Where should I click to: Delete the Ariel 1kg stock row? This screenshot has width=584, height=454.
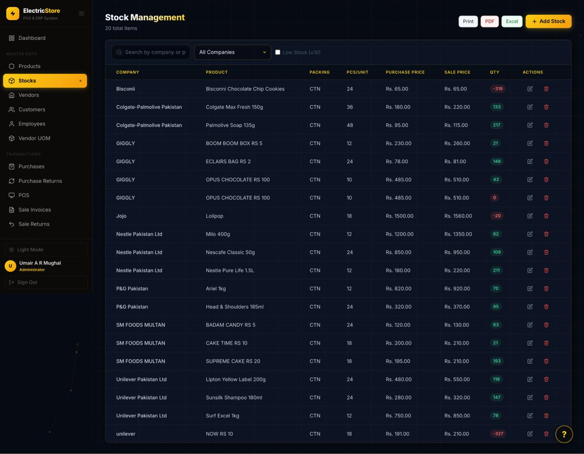pyautogui.click(x=546, y=288)
